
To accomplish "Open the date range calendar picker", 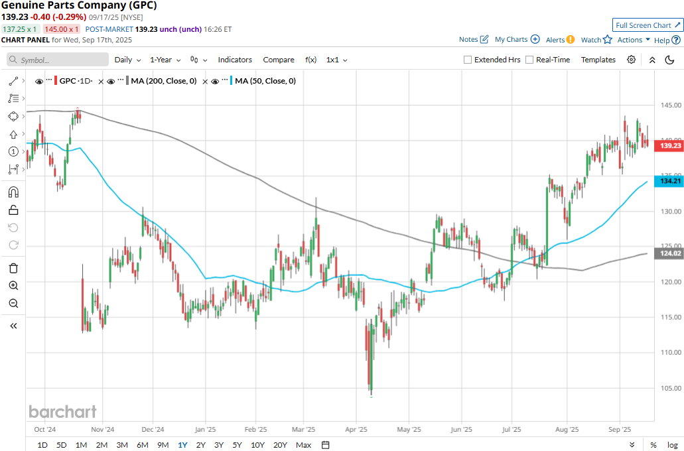I will 326,445.
